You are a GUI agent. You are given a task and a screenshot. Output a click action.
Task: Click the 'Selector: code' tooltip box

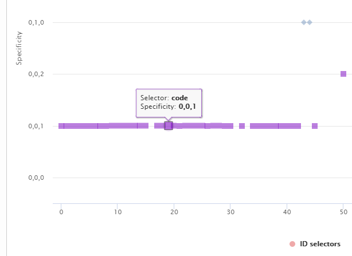click(169, 103)
